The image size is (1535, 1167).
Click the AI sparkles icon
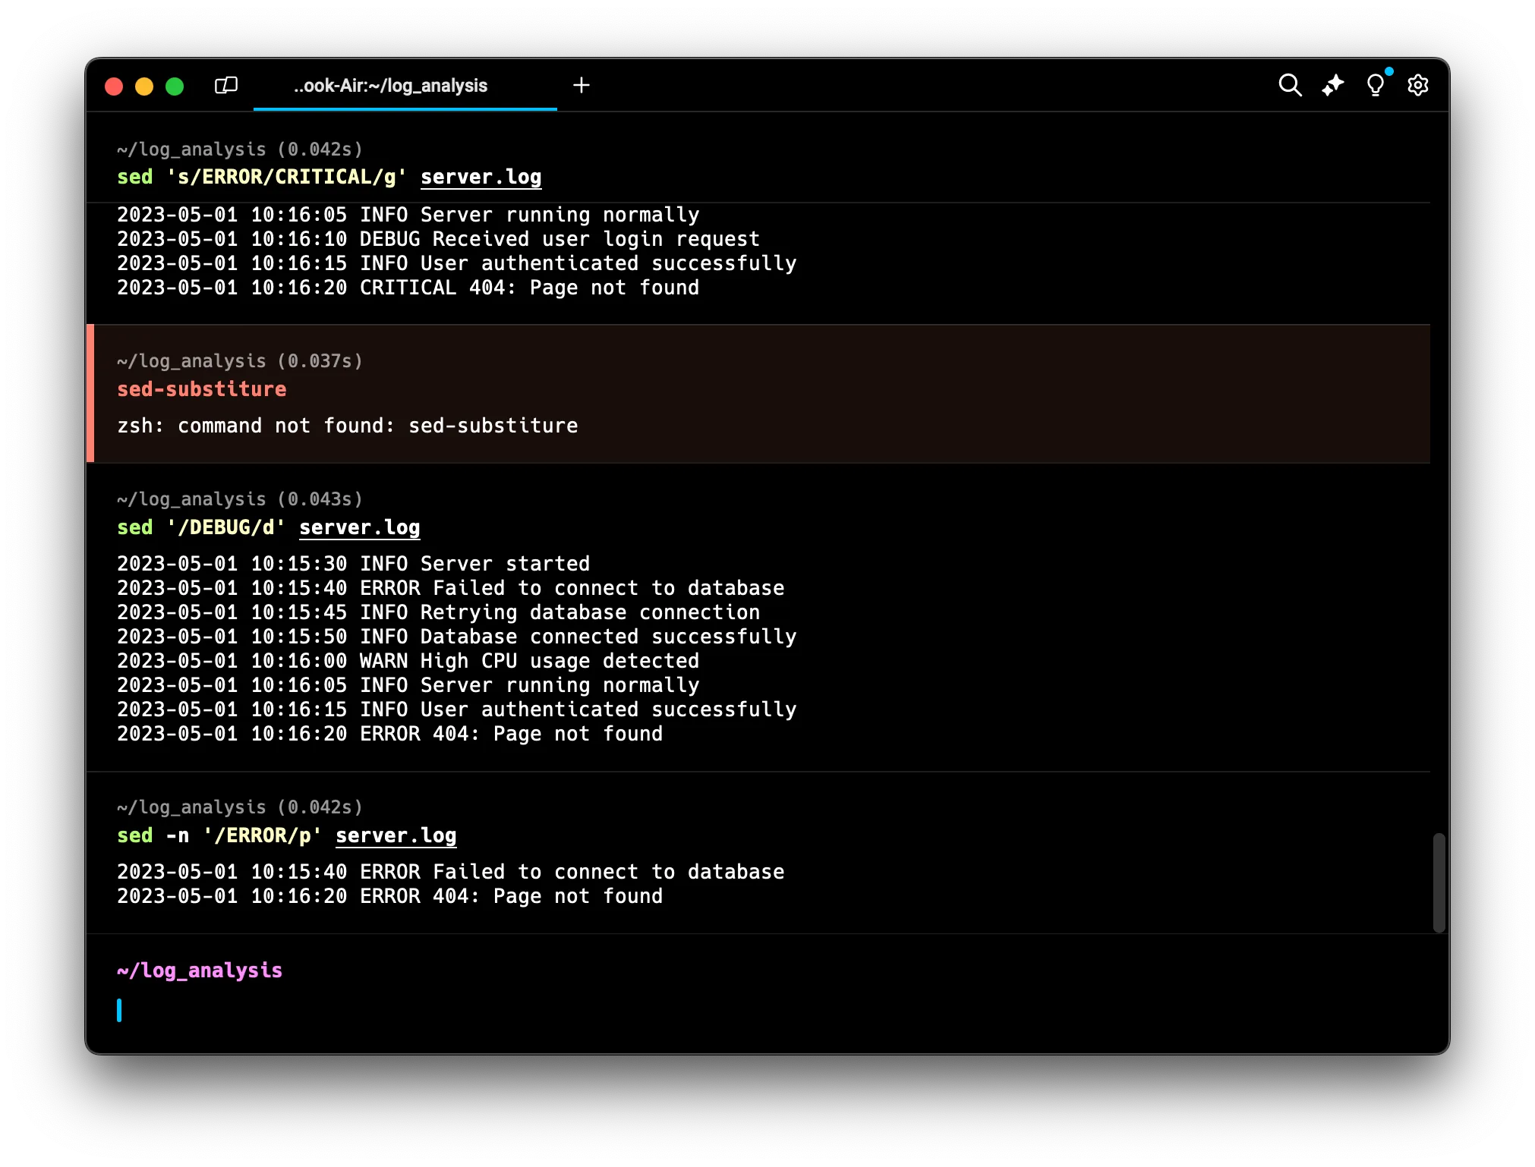(1332, 85)
